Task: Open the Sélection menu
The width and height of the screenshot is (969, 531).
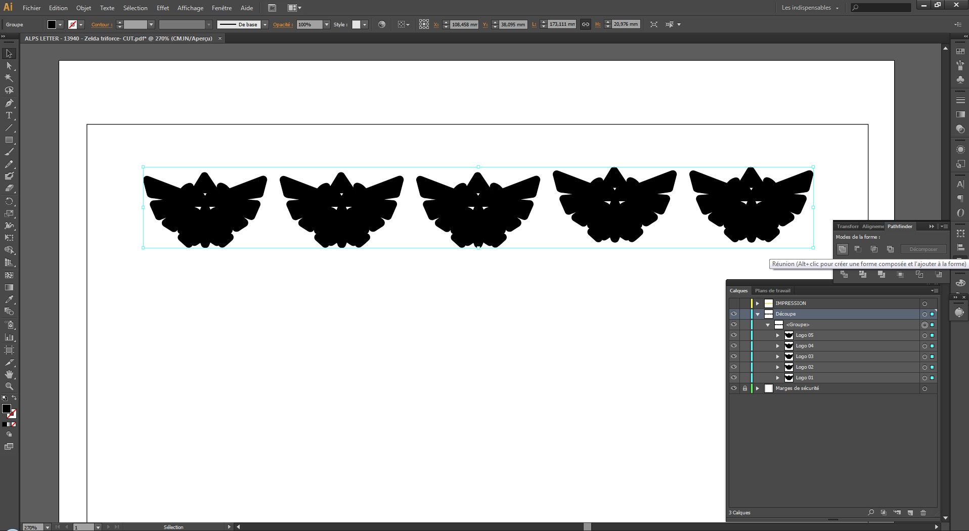Action: (x=135, y=8)
